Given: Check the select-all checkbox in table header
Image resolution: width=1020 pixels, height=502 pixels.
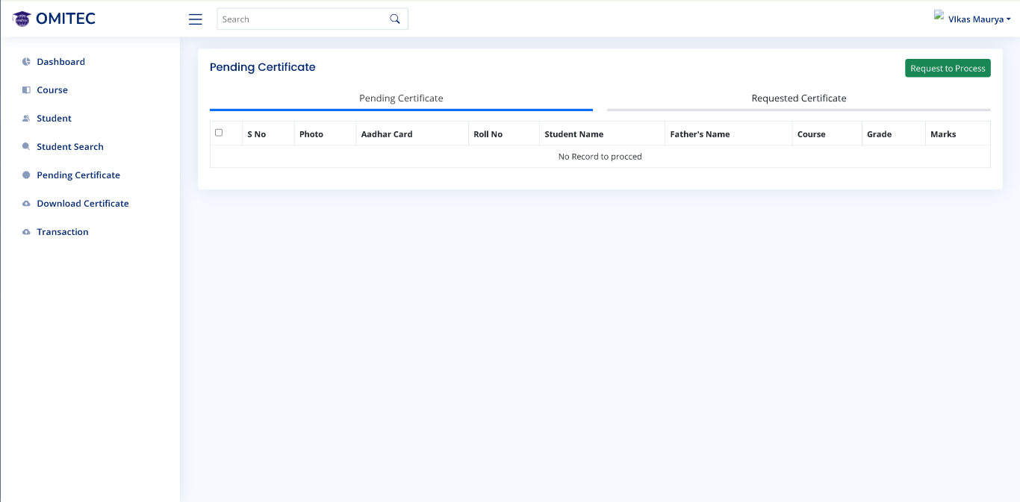Looking at the screenshot, I should [219, 133].
